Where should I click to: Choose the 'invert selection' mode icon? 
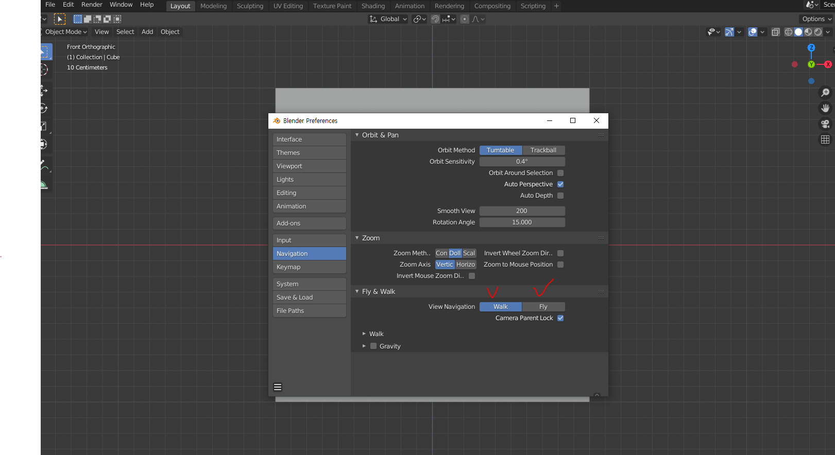click(x=107, y=19)
